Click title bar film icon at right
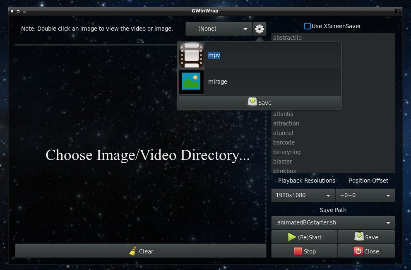The height and width of the screenshot is (270, 411). point(398,11)
